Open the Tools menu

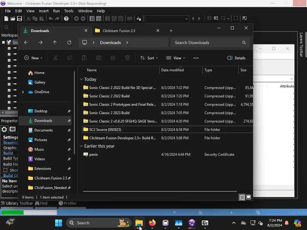[x=69, y=11]
